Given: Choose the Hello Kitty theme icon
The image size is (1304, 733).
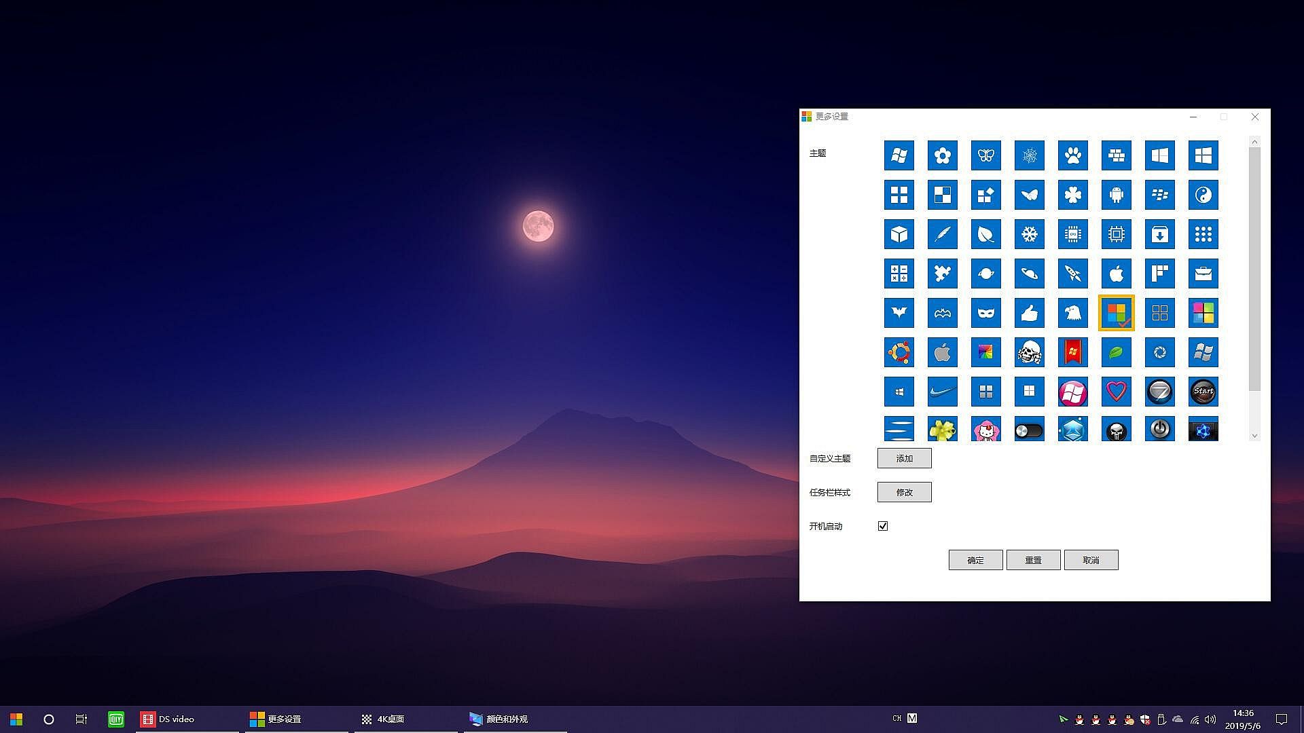Looking at the screenshot, I should tap(985, 430).
